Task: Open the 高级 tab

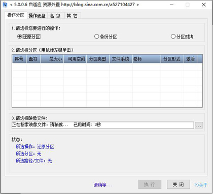Action: click(x=55, y=16)
